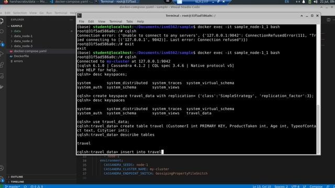Viewport: 335px width, 188px height.
Task: Click Ln 13, Col 10 in the status bar
Action: tap(262, 186)
